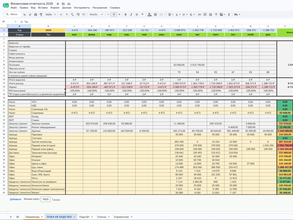The width and height of the screenshot is (293, 220).
Task: Check cloud save status icon
Action: tap(69, 4)
